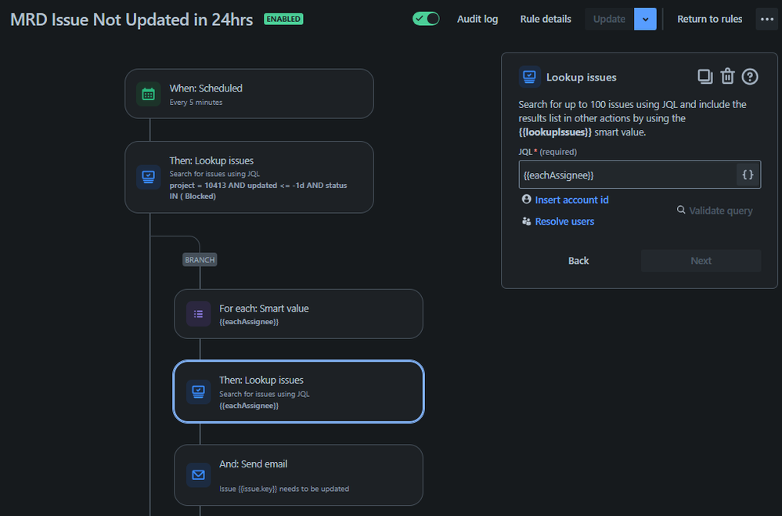Disable the rule with the enabled toggle
782x516 pixels.
pyautogui.click(x=426, y=18)
